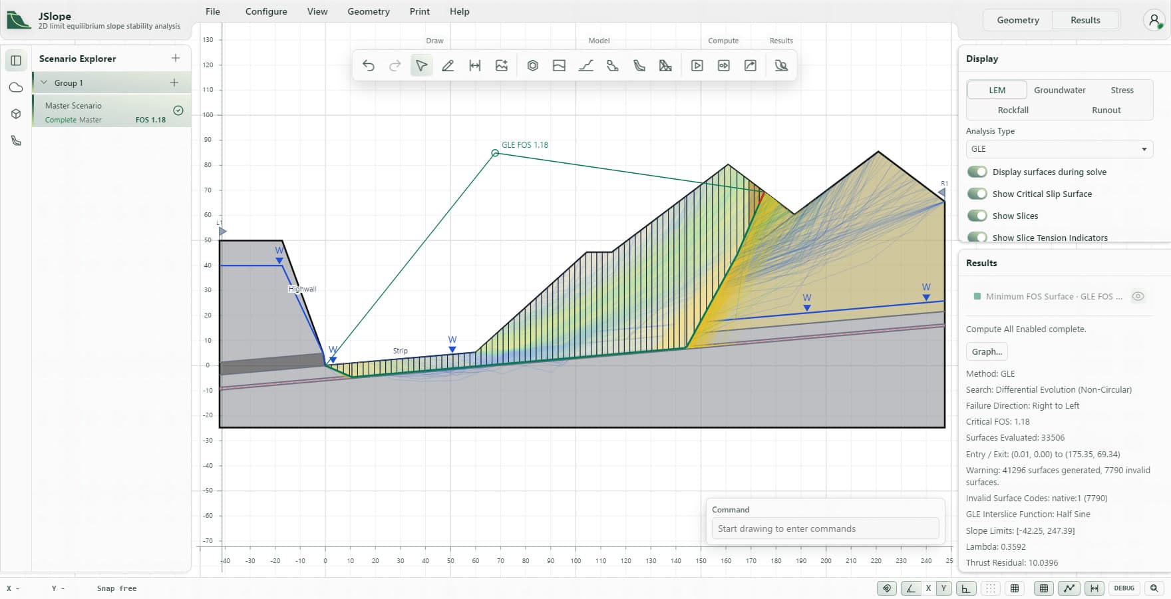Switch to the Results tab
This screenshot has height=599, width=1171.
tap(1085, 20)
